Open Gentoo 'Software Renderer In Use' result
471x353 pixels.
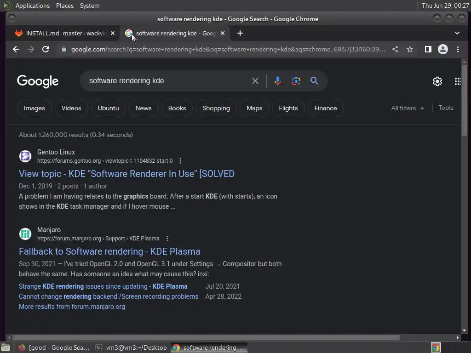click(x=126, y=174)
